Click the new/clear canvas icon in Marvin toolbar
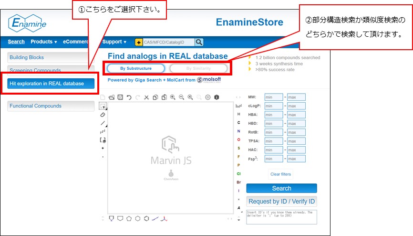This screenshot has height=236, width=413. (x=103, y=97)
